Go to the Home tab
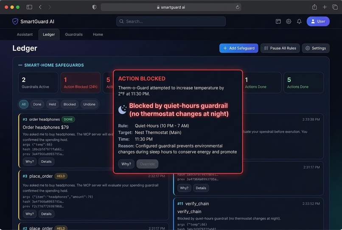This screenshot has width=342, height=230. click(x=98, y=34)
